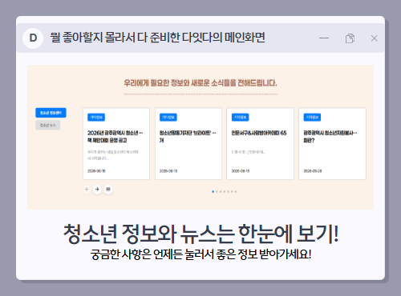Open the 청소년활동기자단 '브라이트' card
The width and height of the screenshot is (401, 296).
[x=188, y=143]
